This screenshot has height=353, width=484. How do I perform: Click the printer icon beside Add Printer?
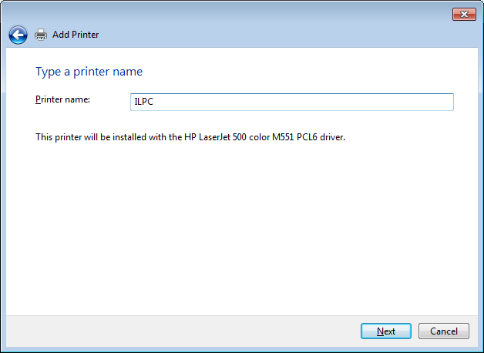[41, 35]
